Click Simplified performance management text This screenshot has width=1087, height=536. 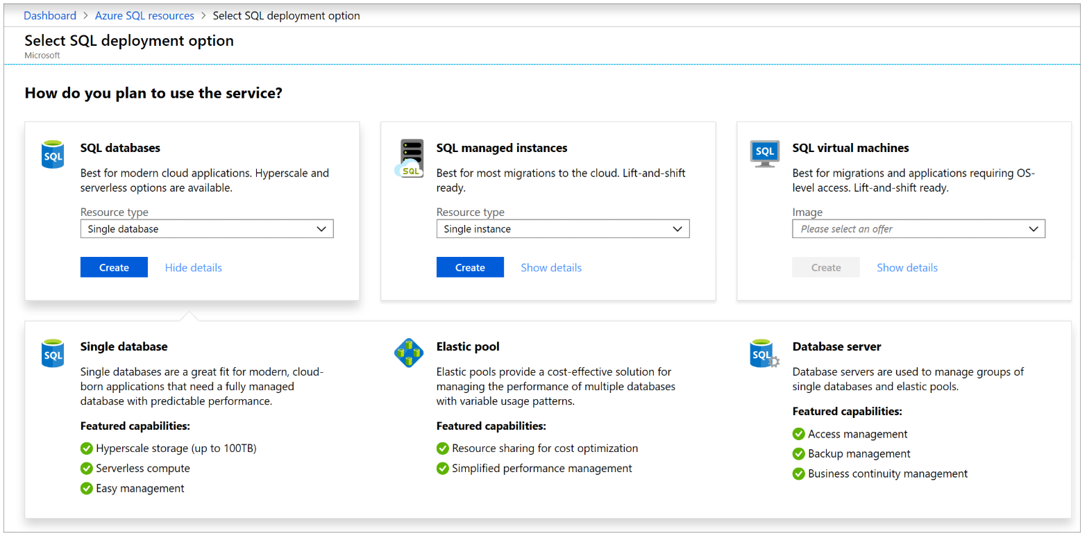542,469
